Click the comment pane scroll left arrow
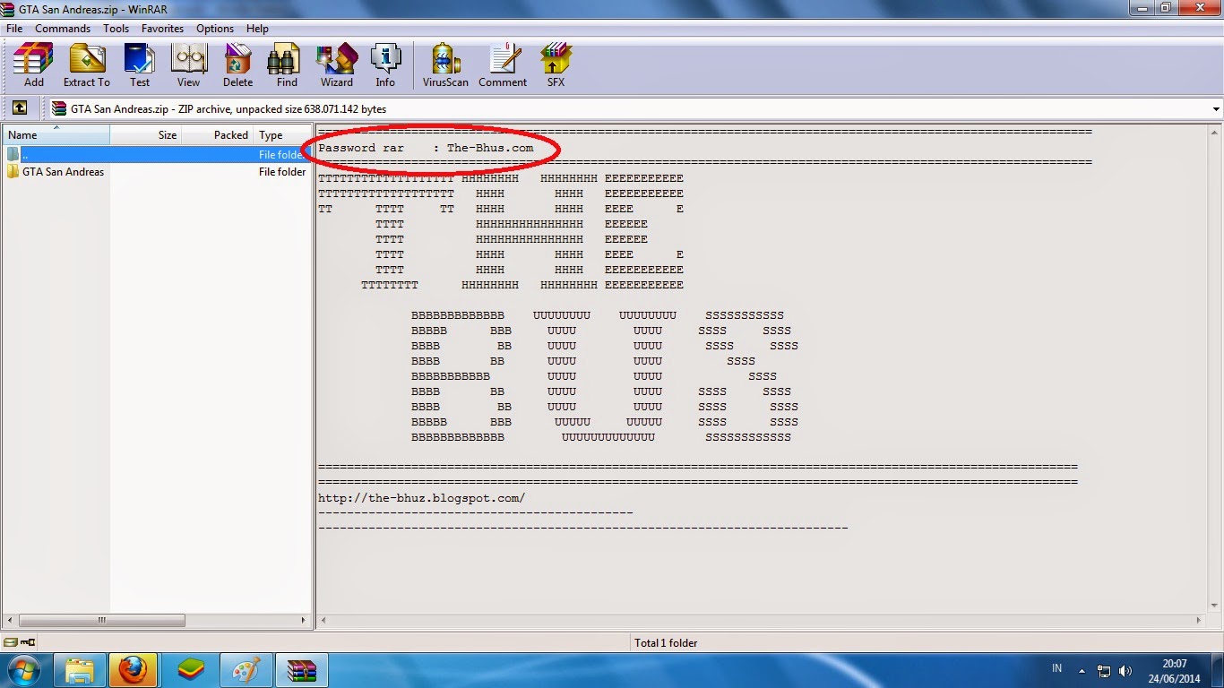 click(x=323, y=620)
